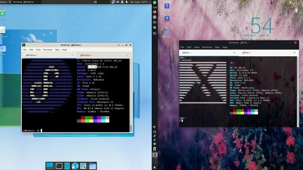Launch web browser from Fedora dock

(75, 166)
